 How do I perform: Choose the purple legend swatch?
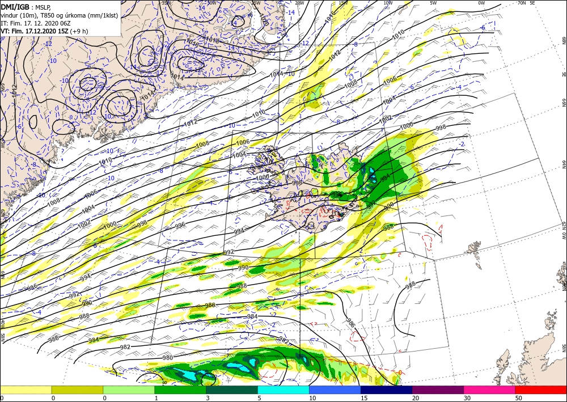[x=438, y=390]
